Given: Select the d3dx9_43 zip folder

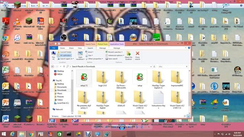Looking at the screenshot, I should pos(121,99).
